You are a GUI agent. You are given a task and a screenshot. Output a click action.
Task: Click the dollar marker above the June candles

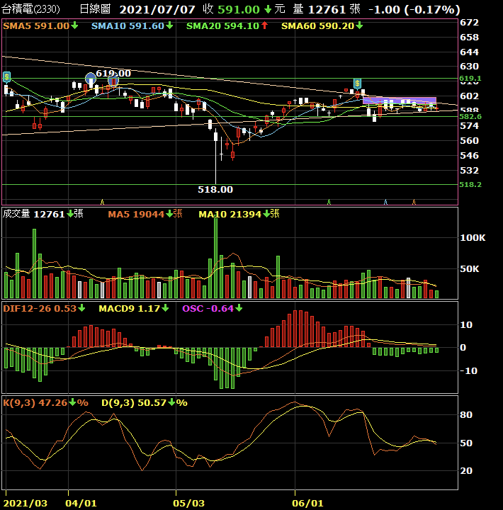(357, 84)
